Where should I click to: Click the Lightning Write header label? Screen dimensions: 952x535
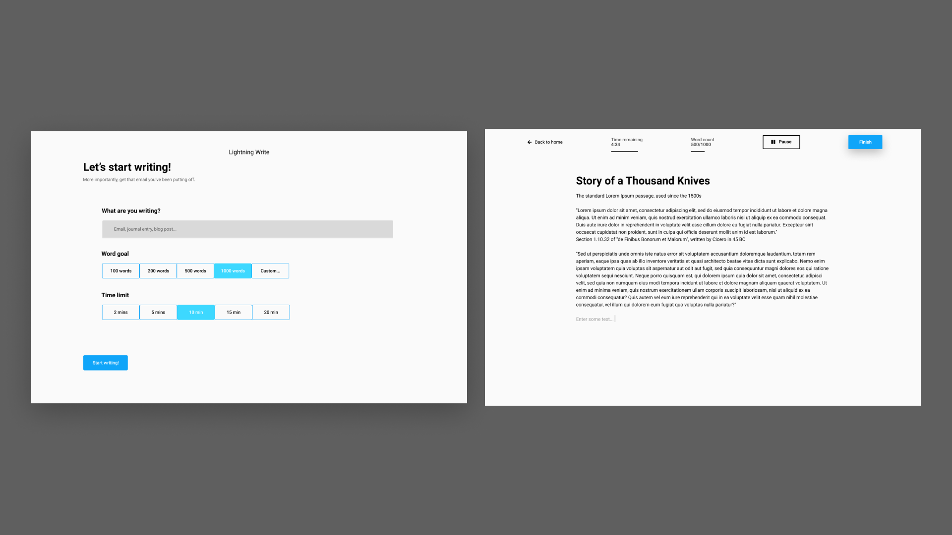(x=248, y=152)
